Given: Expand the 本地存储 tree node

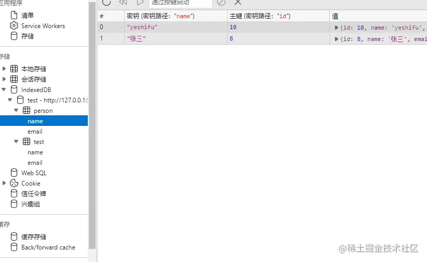Looking at the screenshot, I should point(4,69).
